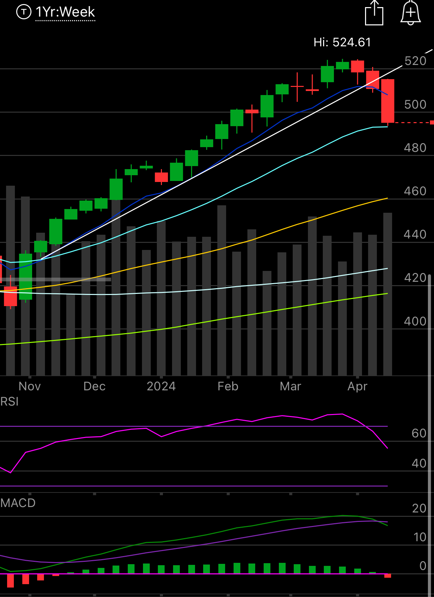Tap the MACD 0 level label

click(x=423, y=566)
